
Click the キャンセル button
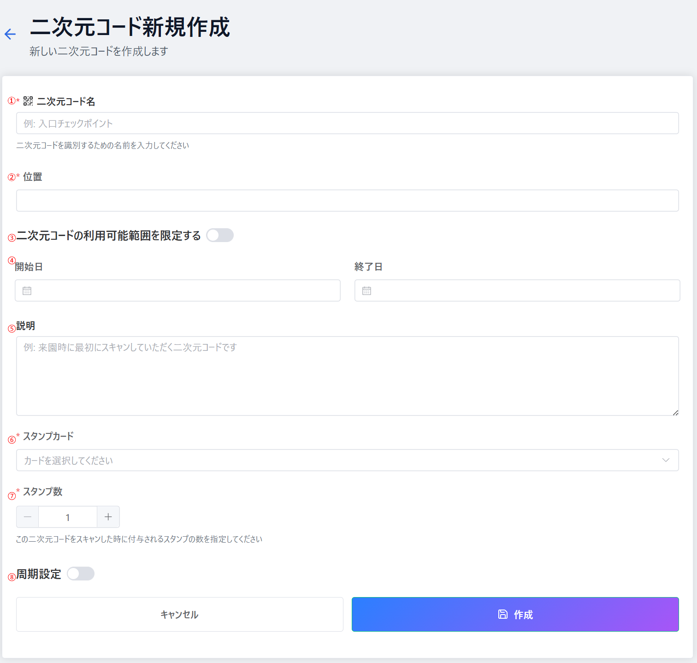coord(179,614)
